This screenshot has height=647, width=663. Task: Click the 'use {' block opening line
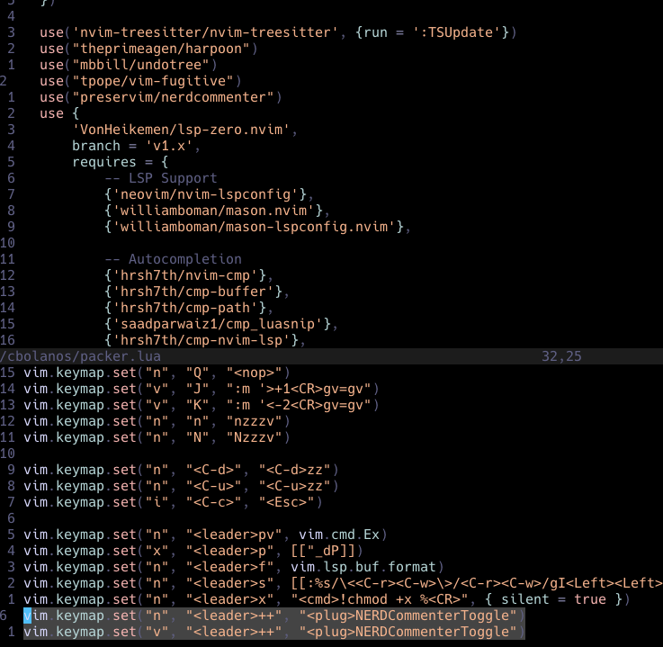(59, 113)
